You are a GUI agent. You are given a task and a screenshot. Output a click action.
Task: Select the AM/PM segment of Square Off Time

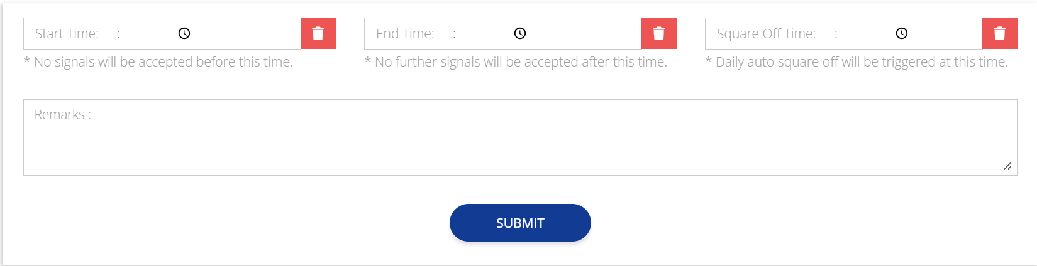(857, 34)
